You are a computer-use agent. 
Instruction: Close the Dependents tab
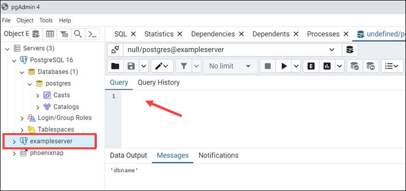[x=296, y=34]
